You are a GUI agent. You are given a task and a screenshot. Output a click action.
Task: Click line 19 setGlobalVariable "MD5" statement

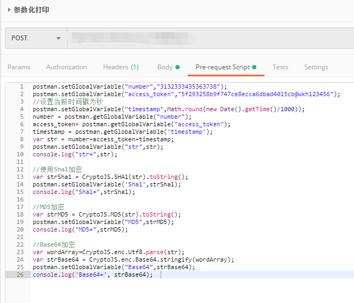click(104, 222)
